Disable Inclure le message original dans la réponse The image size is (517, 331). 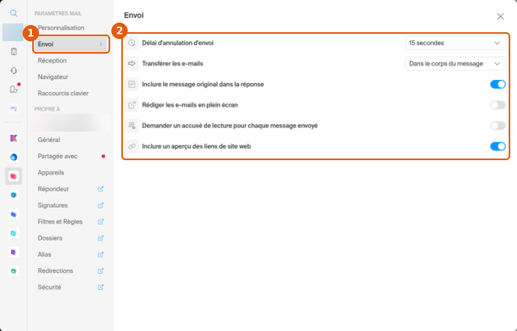(x=498, y=84)
